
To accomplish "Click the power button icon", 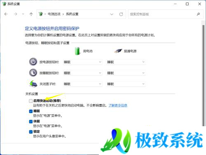I will 33,62.
